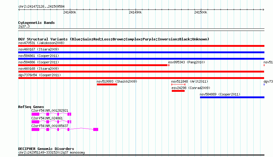Click the esv24298 (Conrad2009) red bar

click(x=178, y=91)
